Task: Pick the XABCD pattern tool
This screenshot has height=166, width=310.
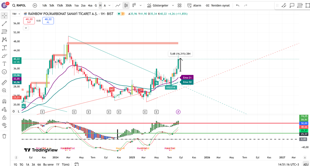Action: tap(4, 40)
